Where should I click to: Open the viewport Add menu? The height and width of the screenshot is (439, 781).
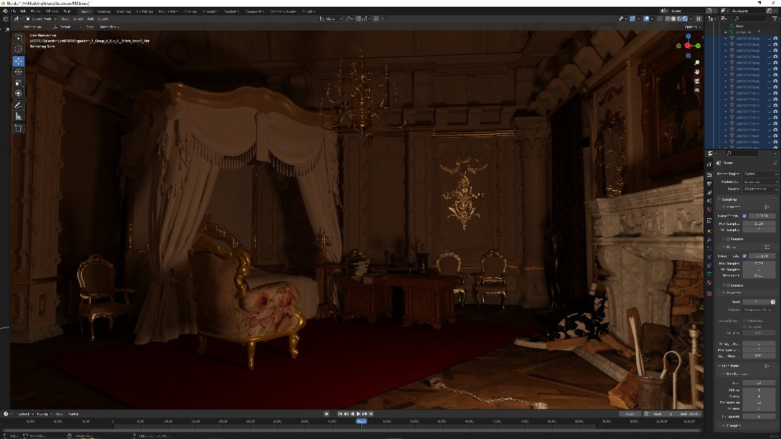pyautogui.click(x=90, y=19)
